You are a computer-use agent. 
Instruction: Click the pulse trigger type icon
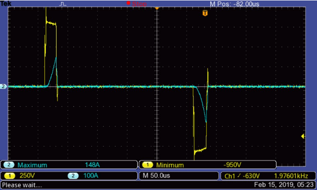coord(63,4)
